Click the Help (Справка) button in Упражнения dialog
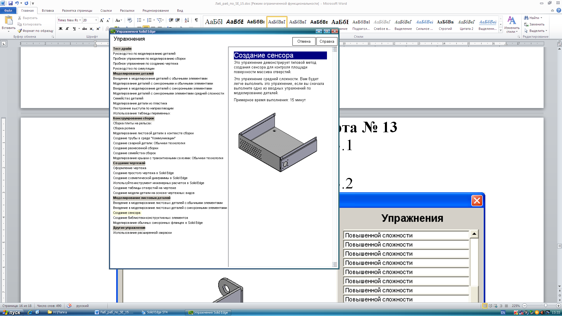The width and height of the screenshot is (562, 316). [x=327, y=41]
